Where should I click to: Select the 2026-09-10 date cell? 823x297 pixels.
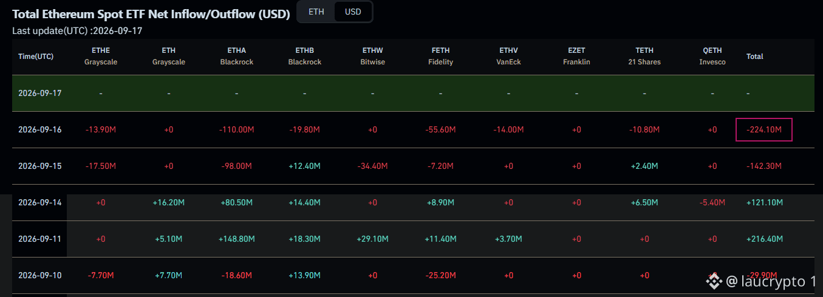click(40, 276)
